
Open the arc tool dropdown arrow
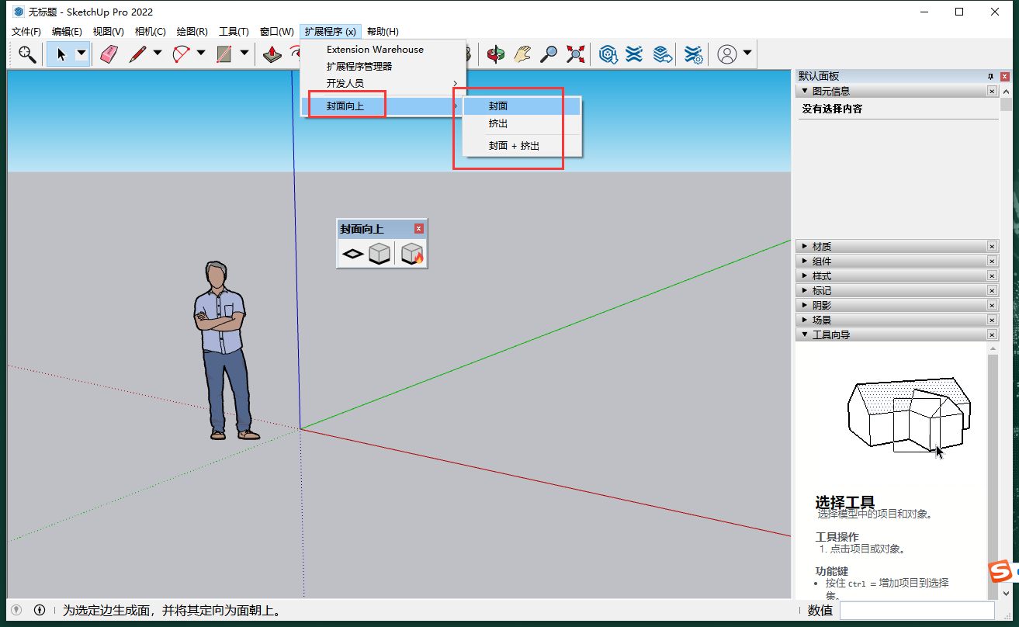coord(201,54)
